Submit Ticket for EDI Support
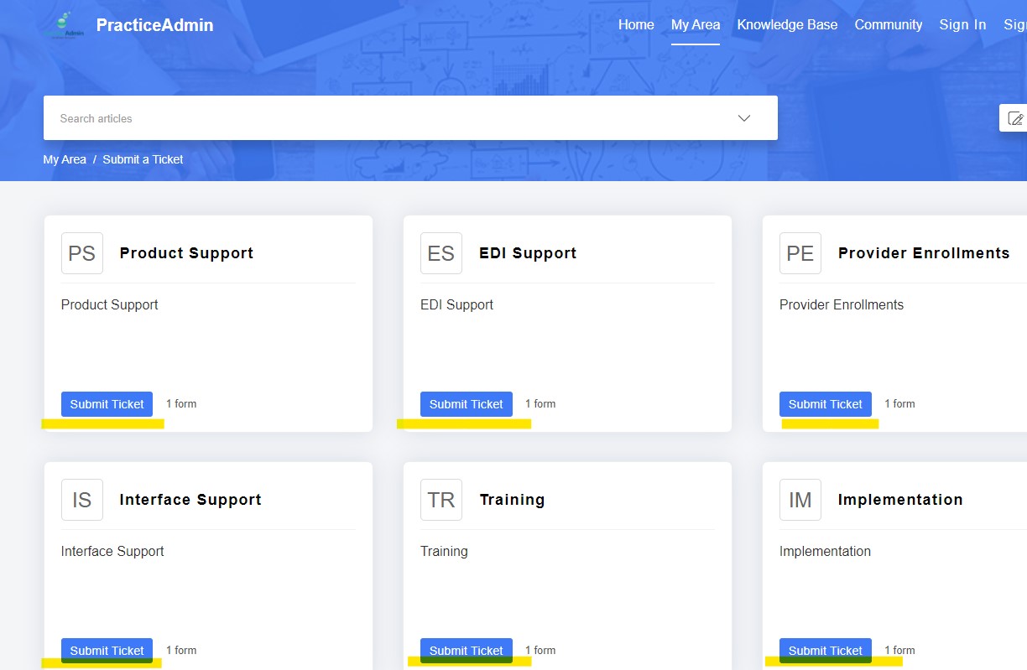Screen dimensions: 1027x670 466,404
